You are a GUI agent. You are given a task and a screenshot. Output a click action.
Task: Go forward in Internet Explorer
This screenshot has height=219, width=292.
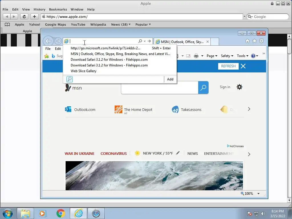pyautogui.click(x=58, y=41)
